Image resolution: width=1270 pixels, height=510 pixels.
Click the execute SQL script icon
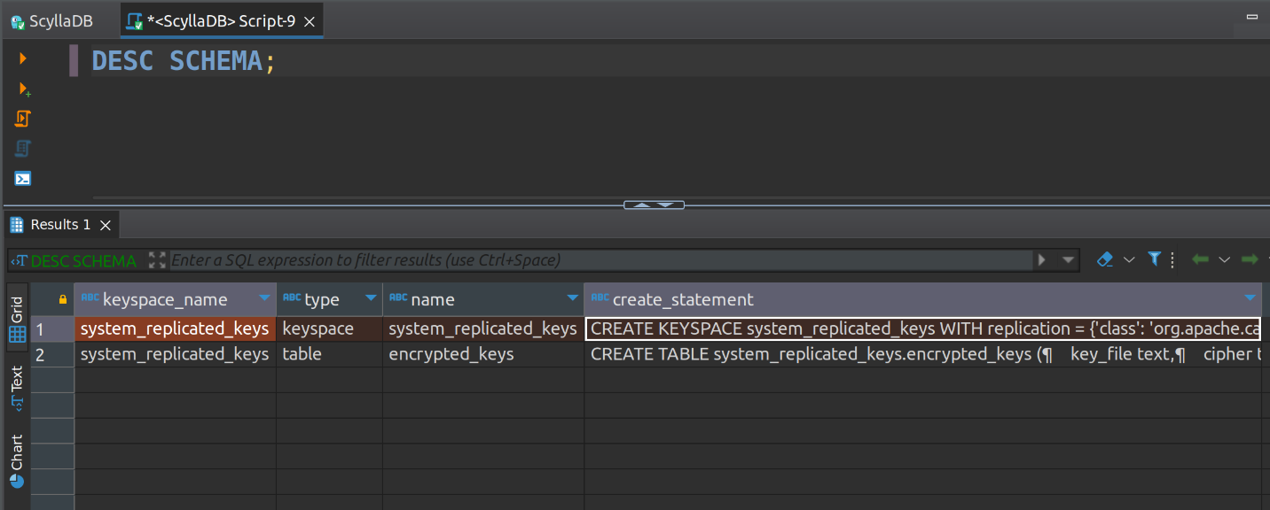[23, 119]
